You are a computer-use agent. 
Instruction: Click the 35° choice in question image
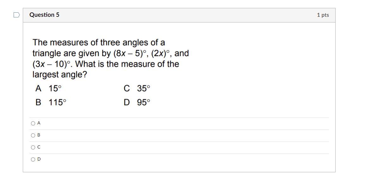[x=143, y=89]
